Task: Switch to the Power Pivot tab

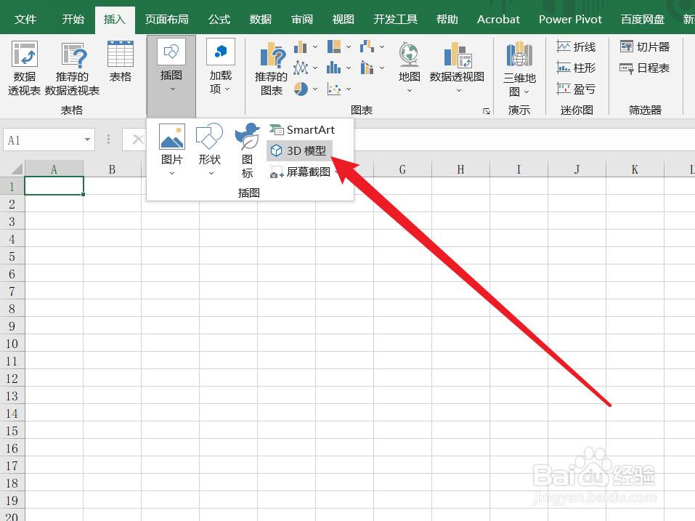Action: coord(570,19)
